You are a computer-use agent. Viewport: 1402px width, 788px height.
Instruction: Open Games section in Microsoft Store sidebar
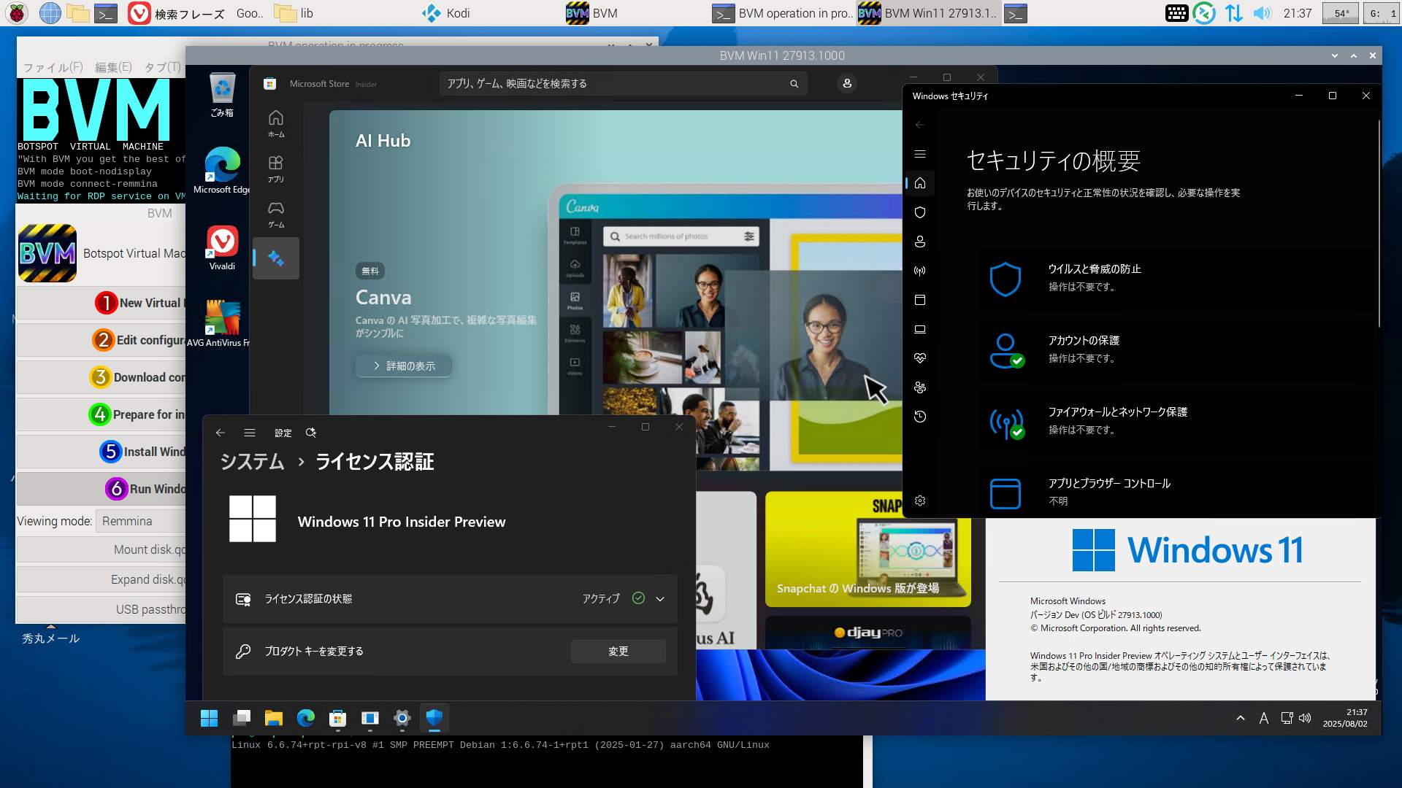pos(275,215)
